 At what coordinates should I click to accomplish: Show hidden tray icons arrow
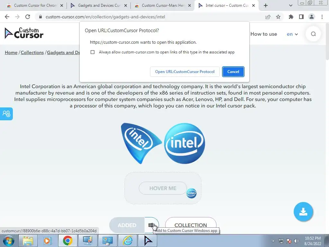[x=273, y=241]
